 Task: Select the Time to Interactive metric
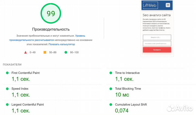coord(127,73)
